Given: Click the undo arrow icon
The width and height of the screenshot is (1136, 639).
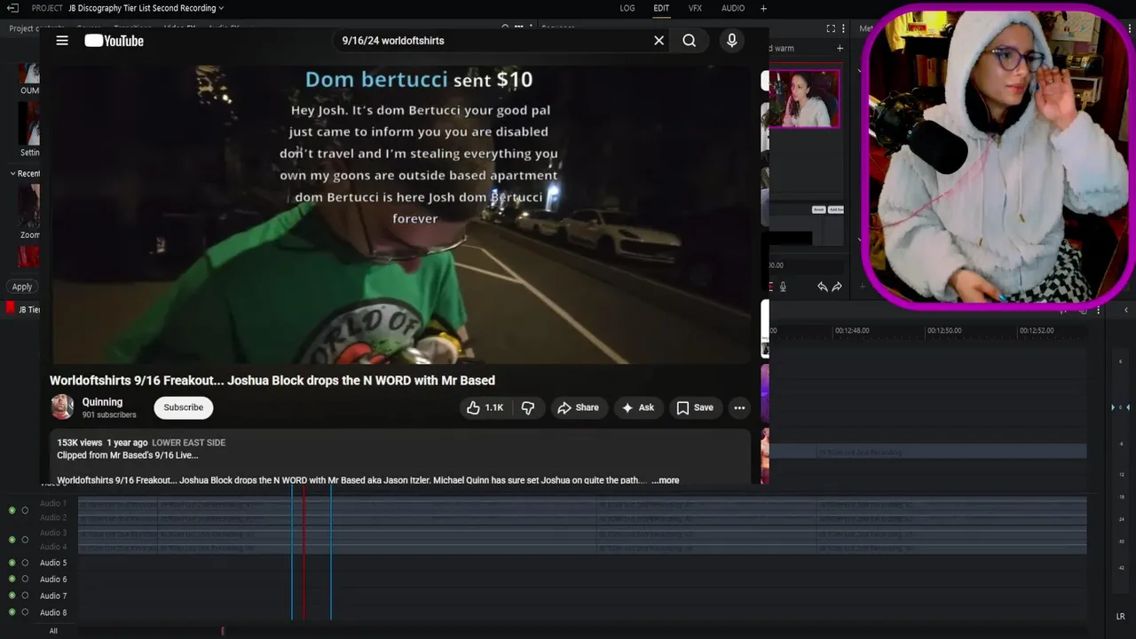Looking at the screenshot, I should [823, 287].
